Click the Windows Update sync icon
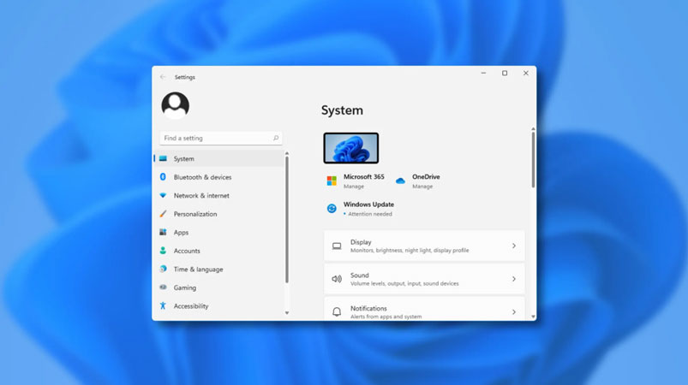688x385 pixels. (332, 209)
